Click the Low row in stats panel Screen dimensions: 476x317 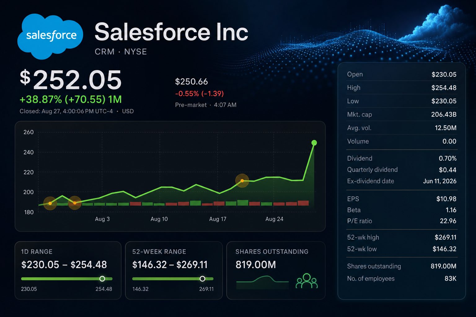tap(402, 101)
